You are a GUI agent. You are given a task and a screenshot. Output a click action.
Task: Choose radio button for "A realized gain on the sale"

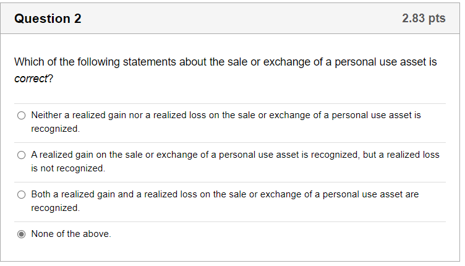[x=22, y=155]
